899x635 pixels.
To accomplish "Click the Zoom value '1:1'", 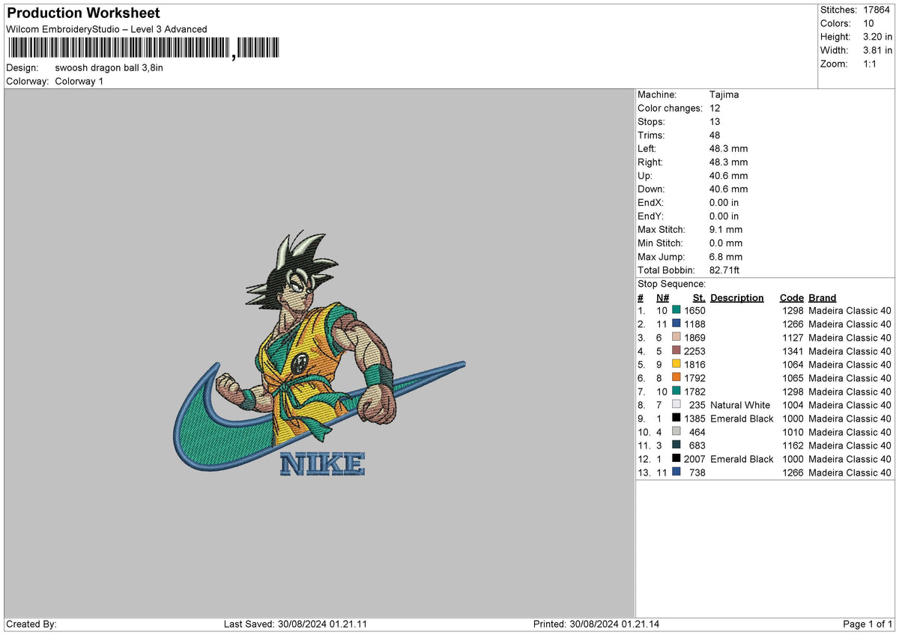I will pyautogui.click(x=871, y=64).
